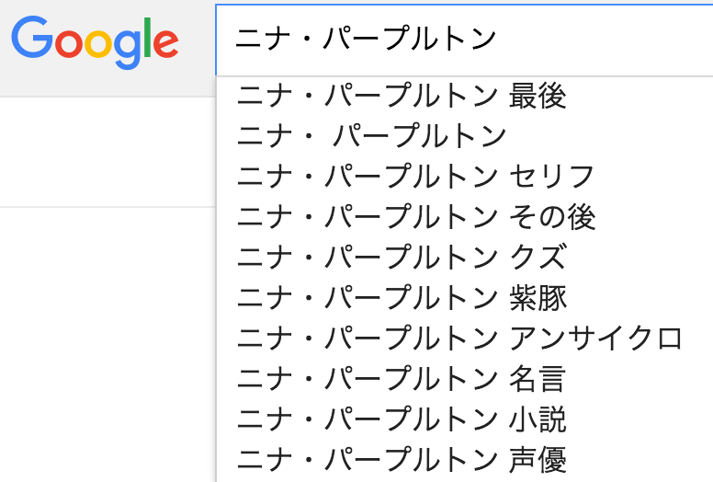Select suggestion ニナ・パープルトン その後
Screen dimensions: 713x482
(465, 217)
